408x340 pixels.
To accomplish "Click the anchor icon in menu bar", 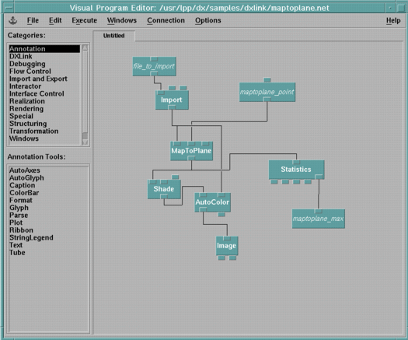I will (12, 20).
